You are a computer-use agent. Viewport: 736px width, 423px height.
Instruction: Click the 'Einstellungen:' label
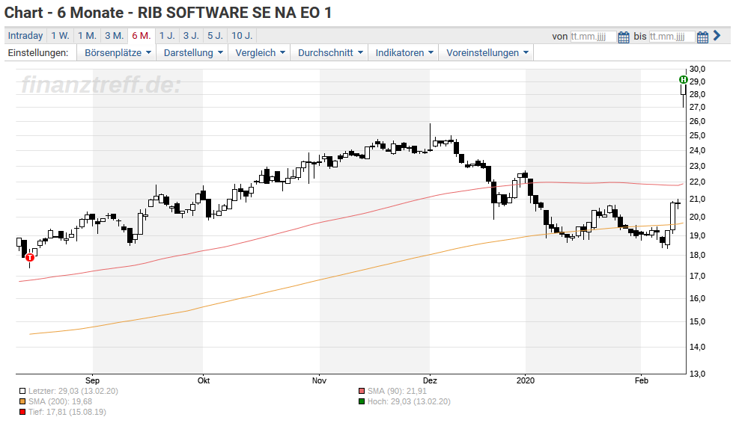[x=38, y=53]
